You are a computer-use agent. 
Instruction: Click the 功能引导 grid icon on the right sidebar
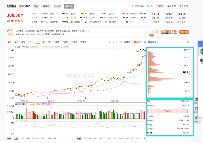[197, 118]
